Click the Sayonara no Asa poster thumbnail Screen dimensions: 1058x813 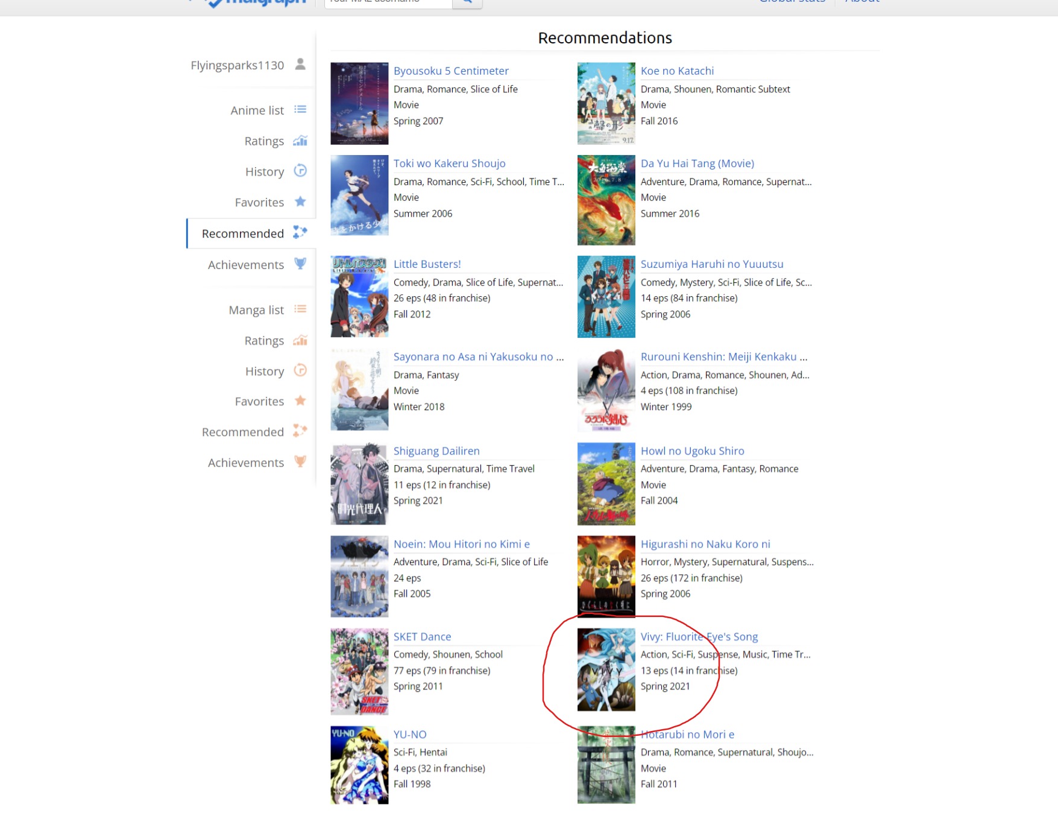click(359, 390)
